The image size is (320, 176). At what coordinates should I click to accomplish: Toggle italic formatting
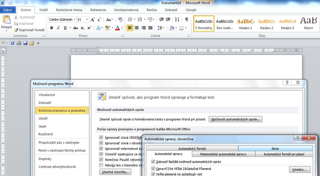(58, 28)
